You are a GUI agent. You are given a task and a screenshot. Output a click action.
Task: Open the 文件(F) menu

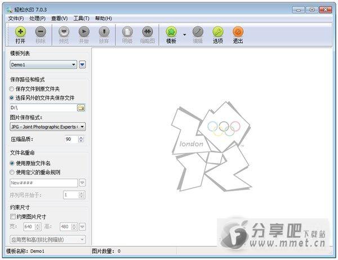(x=16, y=19)
